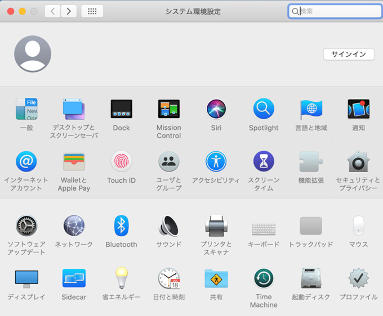Open 起動ディスク preferences
383x316 pixels.
311,278
